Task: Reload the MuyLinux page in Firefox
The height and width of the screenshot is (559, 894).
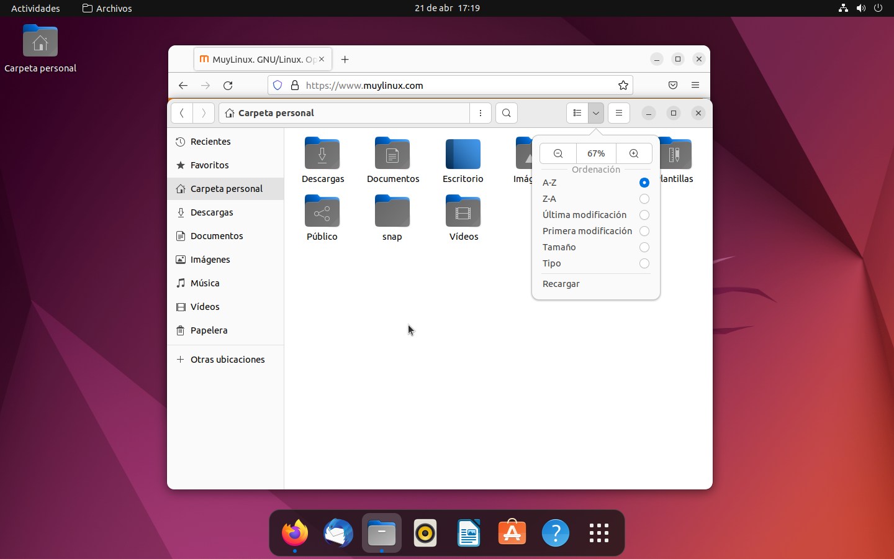Action: [228, 86]
